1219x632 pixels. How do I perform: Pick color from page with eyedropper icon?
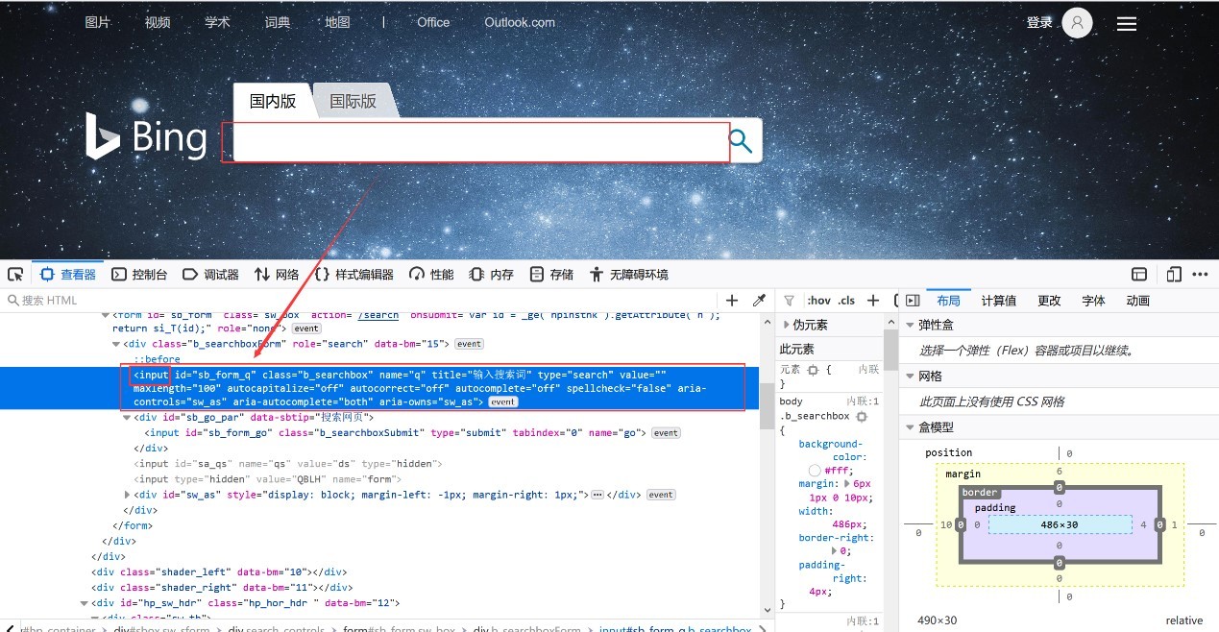pyautogui.click(x=759, y=301)
